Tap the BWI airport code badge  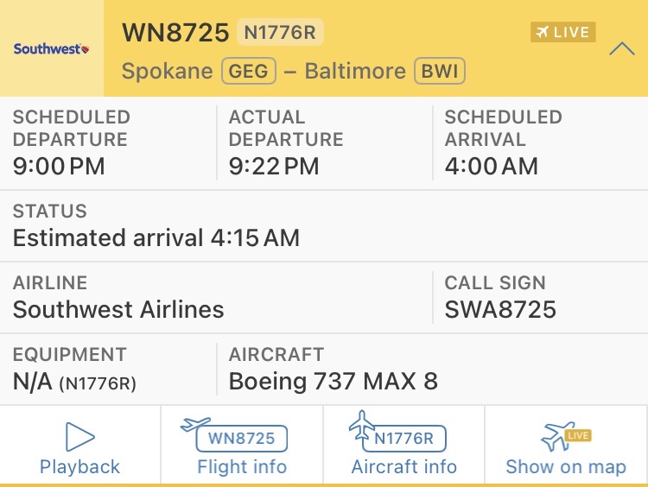pyautogui.click(x=441, y=71)
